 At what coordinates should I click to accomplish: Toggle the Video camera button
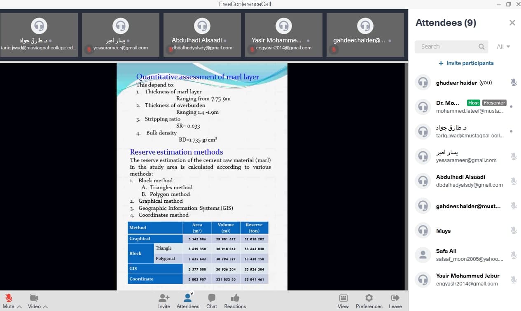click(34, 298)
